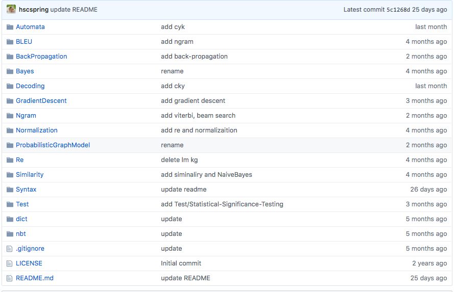Viewport: 454px width, 292px height.
Task: Open the "add Test/Statistical-Significance-Testing" commit message
Action: point(222,204)
